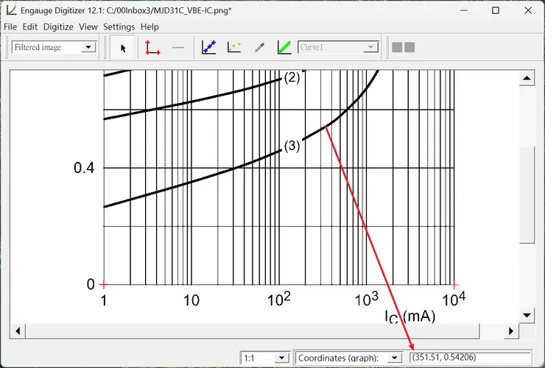Screen dimensions: 545x368
Task: Open the Digitize menu
Action: tap(58, 26)
